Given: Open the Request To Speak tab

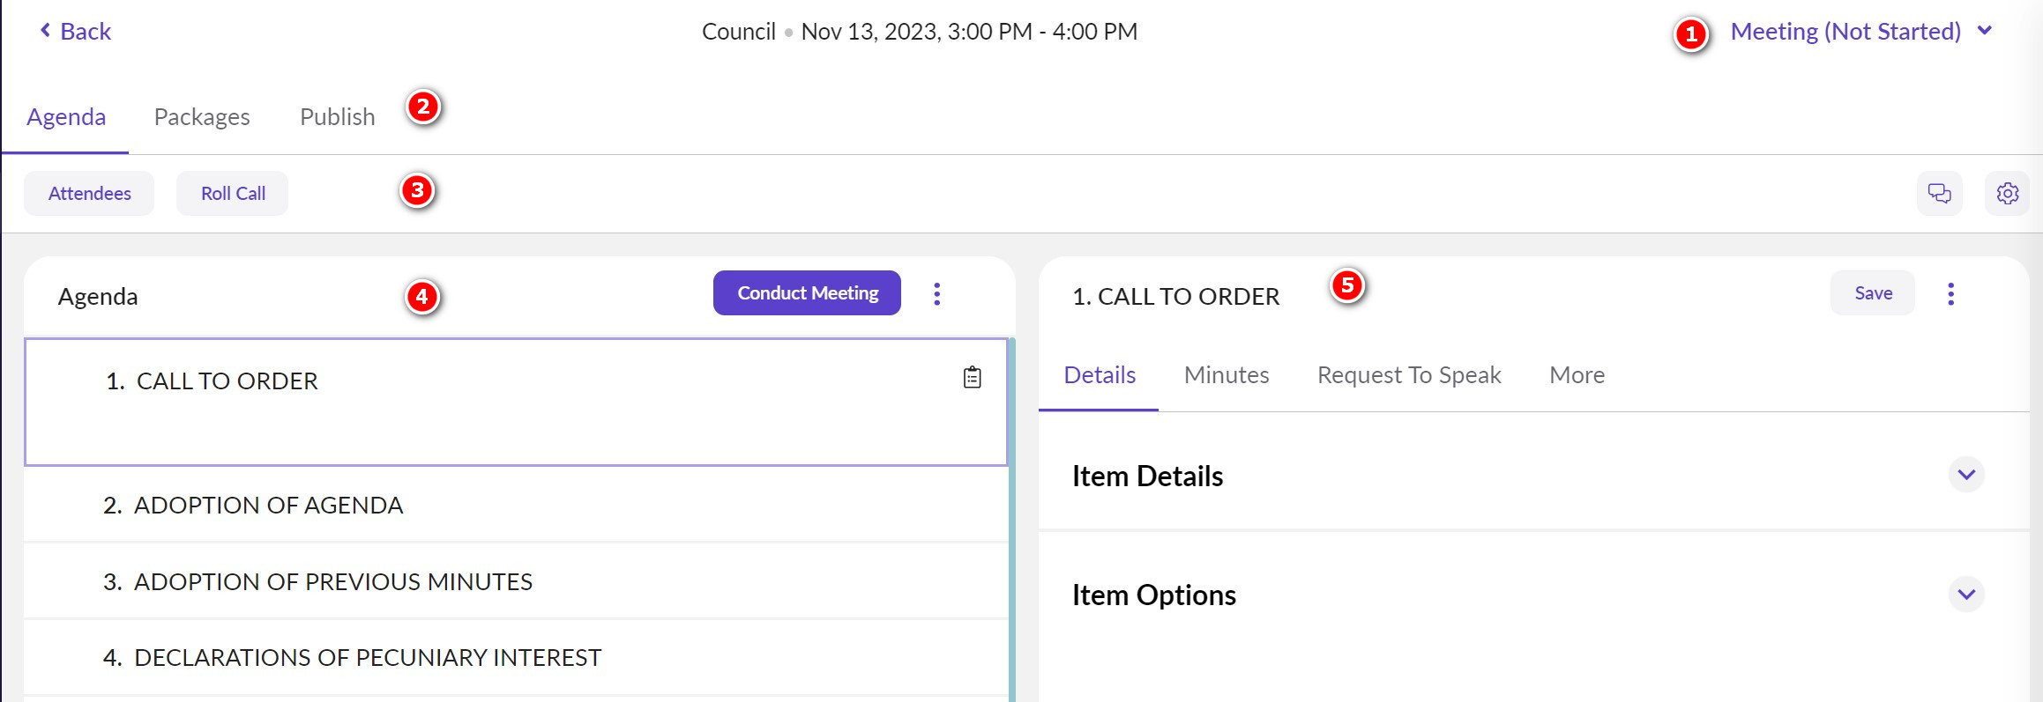Looking at the screenshot, I should coord(1408,375).
